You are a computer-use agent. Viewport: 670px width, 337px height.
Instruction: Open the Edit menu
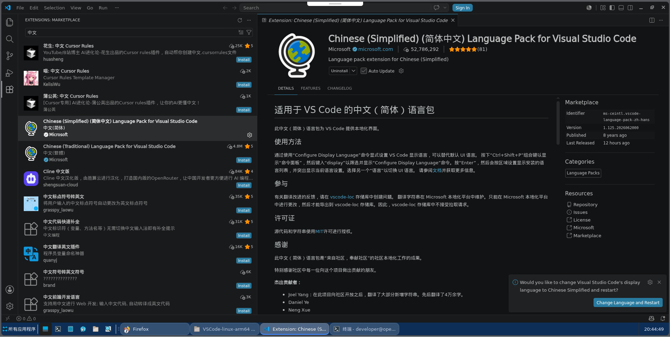click(34, 8)
